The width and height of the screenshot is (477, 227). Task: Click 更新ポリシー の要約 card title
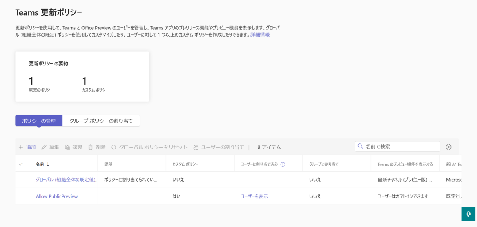48,63
